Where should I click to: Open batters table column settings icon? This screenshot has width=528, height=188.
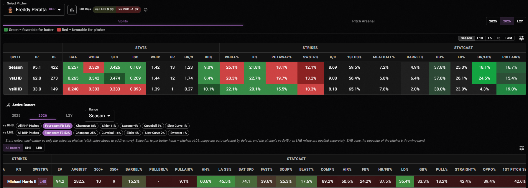[522, 148]
